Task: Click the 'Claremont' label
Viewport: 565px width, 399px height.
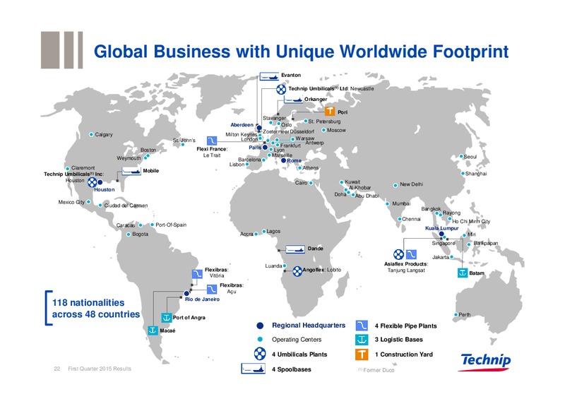Action: [x=83, y=168]
